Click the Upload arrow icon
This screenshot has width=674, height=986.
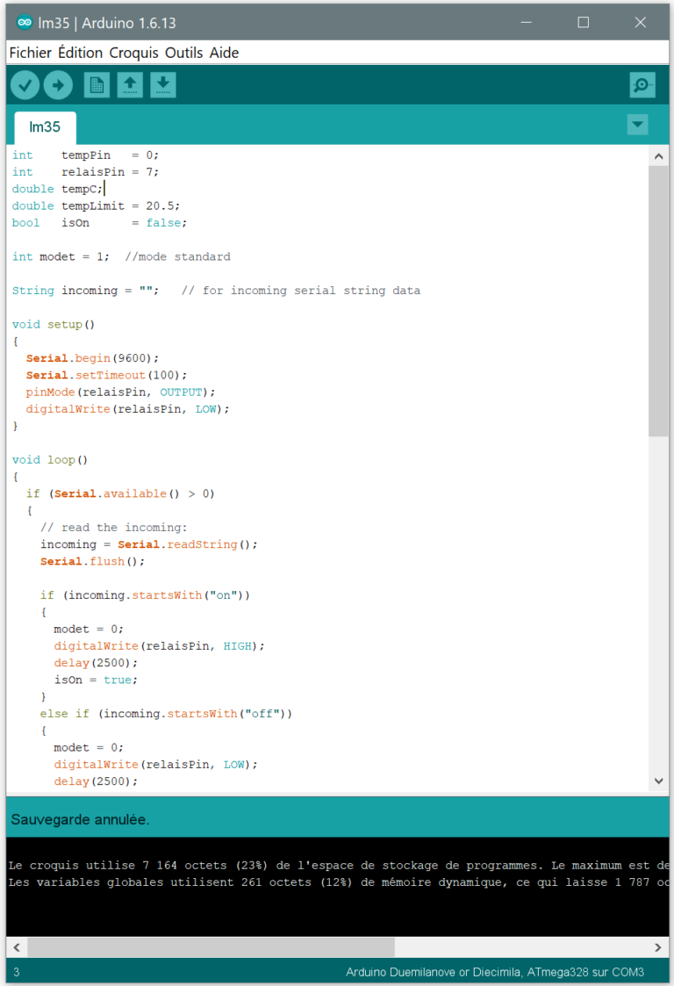tap(58, 85)
